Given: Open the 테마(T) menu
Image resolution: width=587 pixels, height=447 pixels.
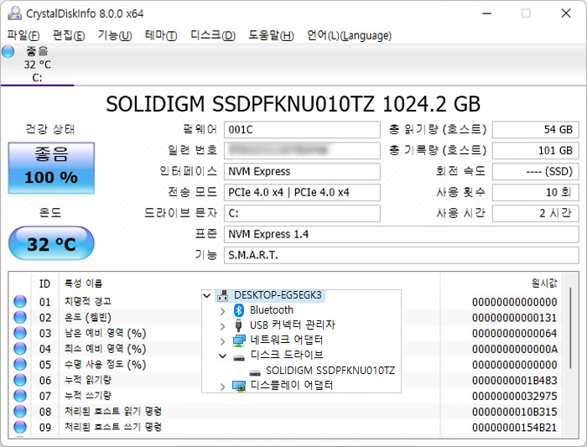Looking at the screenshot, I should [x=161, y=35].
